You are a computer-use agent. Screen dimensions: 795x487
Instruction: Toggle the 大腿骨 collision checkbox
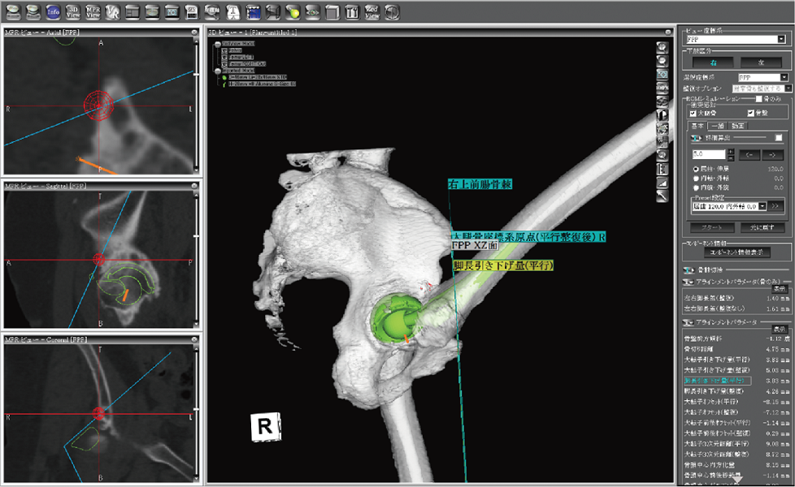693,114
